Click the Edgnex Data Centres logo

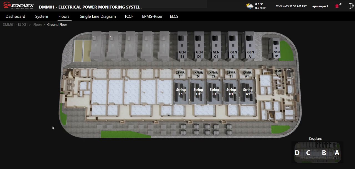tap(18, 6)
